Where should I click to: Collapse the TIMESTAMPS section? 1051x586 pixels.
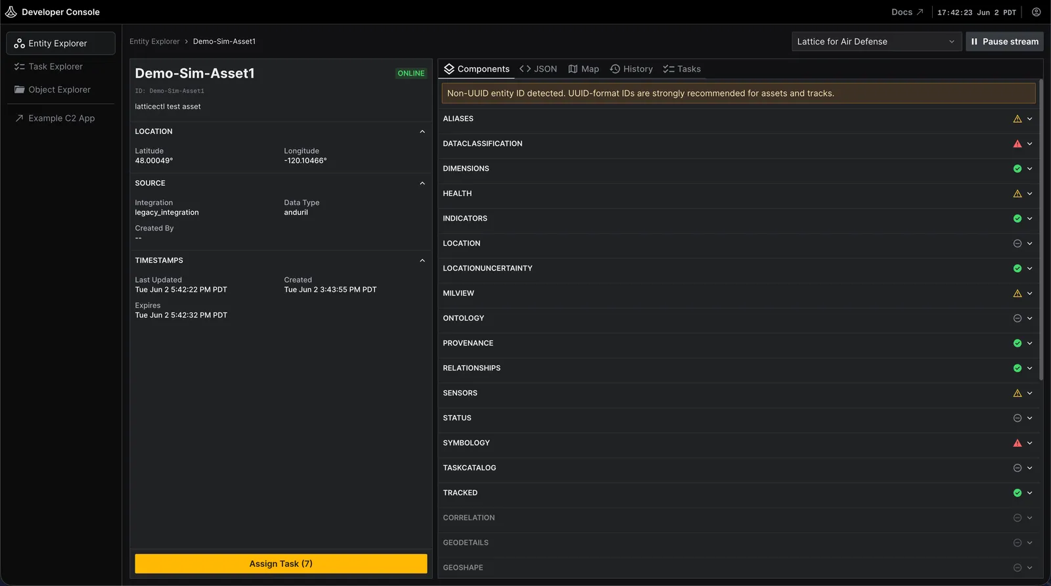422,261
